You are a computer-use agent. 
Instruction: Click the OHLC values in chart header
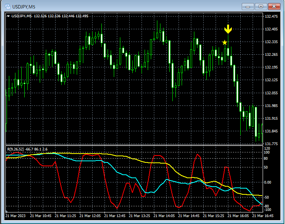[x=61, y=16]
